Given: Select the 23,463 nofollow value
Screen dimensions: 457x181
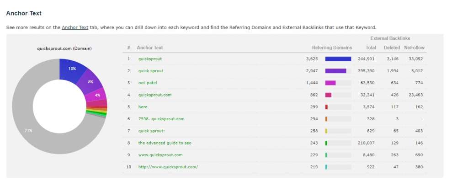Looking at the screenshot, I should pos(415,95).
